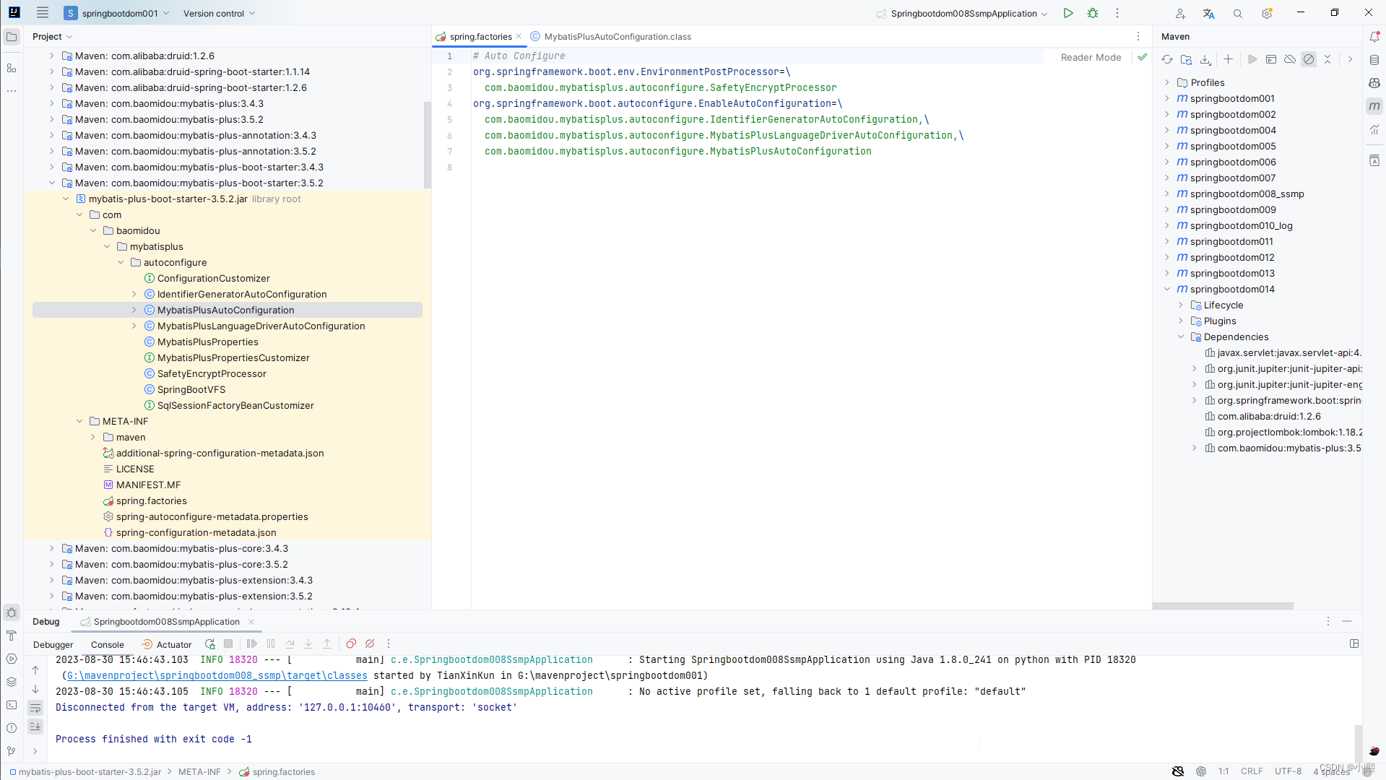Open Structure tool window in left stripe
This screenshot has width=1386, height=780.
pyautogui.click(x=12, y=68)
